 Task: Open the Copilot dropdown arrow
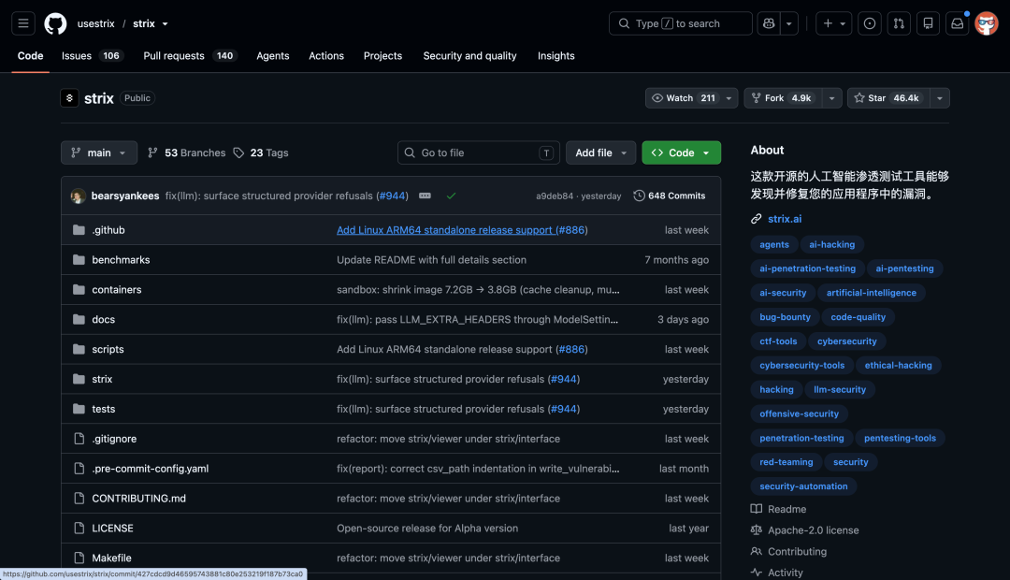coord(789,23)
